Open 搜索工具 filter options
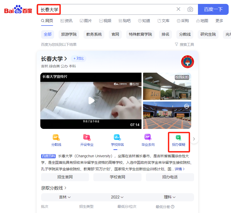 (x=184, y=45)
